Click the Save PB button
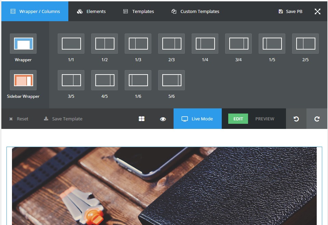 [290, 11]
